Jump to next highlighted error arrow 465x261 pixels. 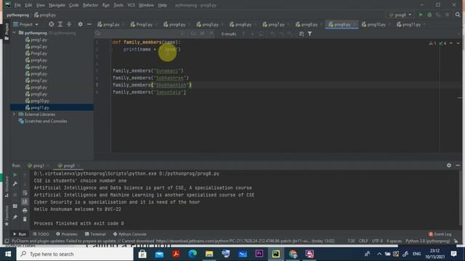(458, 43)
